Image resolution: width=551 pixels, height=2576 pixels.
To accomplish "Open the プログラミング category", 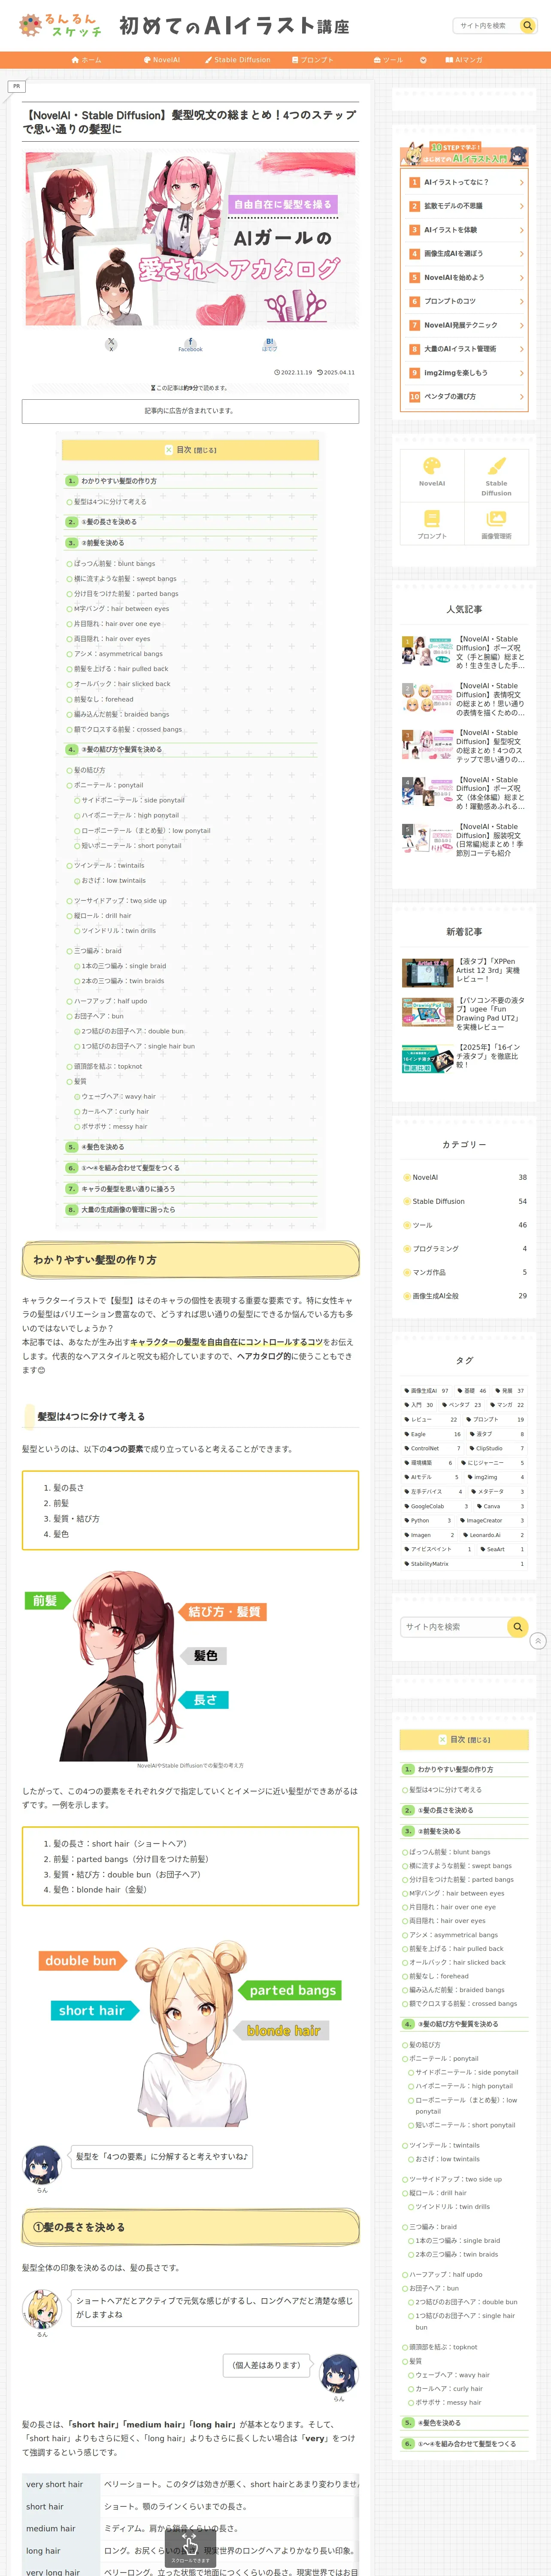I will click(464, 1249).
